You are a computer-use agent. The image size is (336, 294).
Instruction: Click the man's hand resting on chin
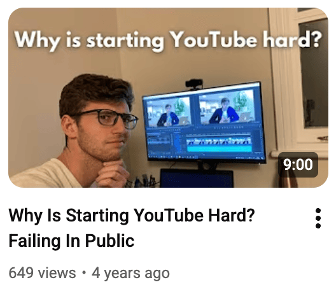[x=113, y=173]
